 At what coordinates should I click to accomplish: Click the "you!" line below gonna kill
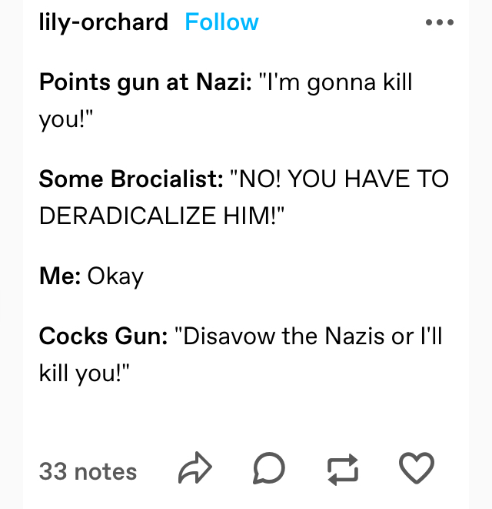(66, 120)
